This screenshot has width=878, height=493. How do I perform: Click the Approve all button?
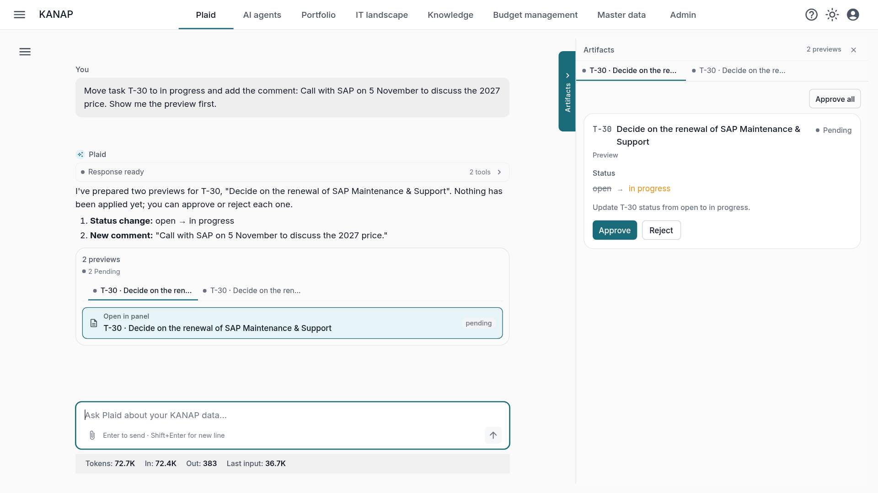click(x=835, y=99)
